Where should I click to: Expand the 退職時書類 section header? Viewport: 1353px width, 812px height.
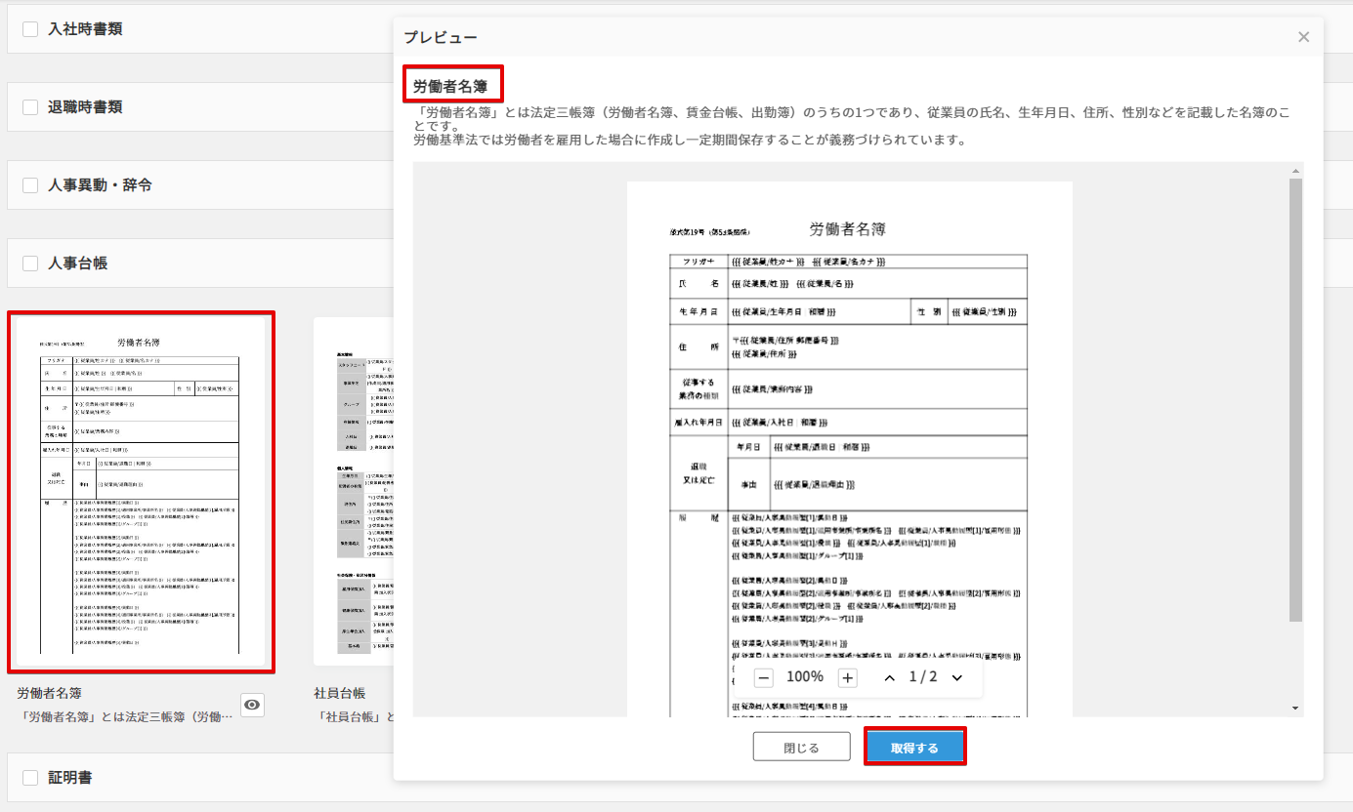click(x=85, y=107)
